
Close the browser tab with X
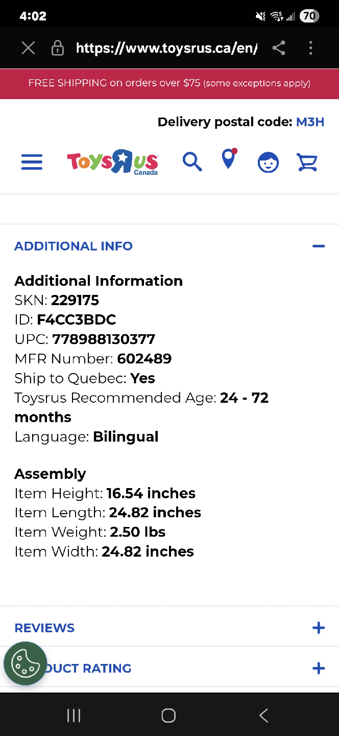tap(28, 48)
